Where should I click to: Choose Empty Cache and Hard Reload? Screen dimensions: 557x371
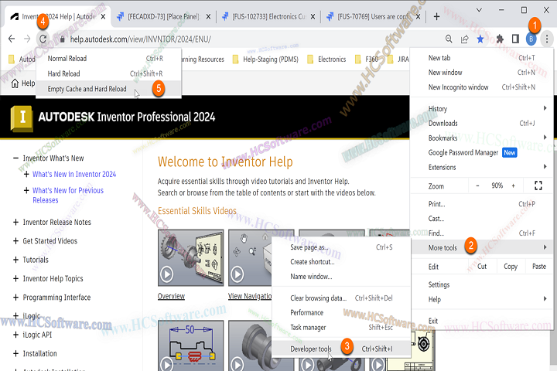(x=109, y=89)
